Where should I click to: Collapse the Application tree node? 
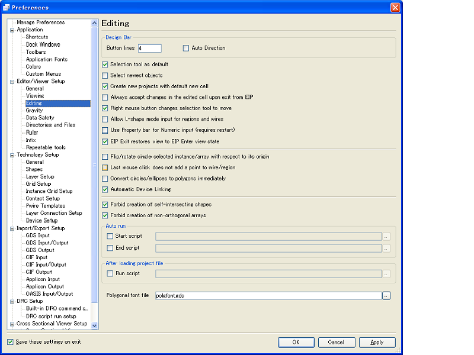pos(12,30)
